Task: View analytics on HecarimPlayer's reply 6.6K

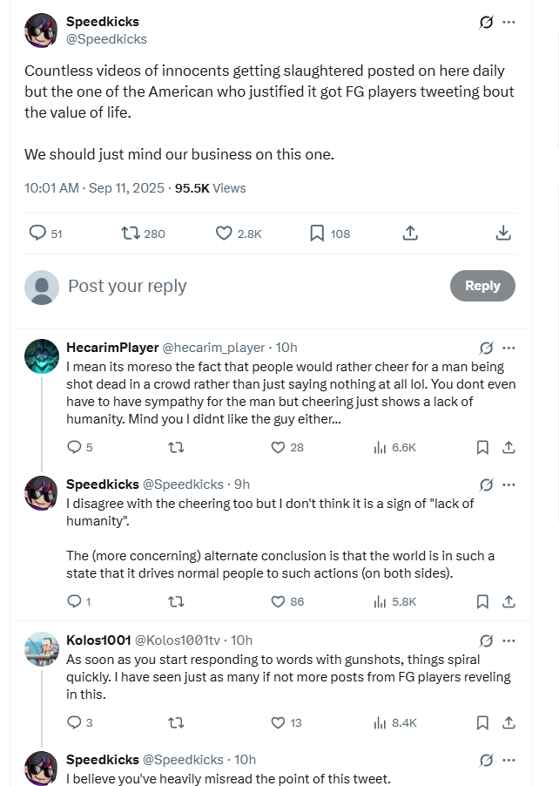Action: coord(380,447)
